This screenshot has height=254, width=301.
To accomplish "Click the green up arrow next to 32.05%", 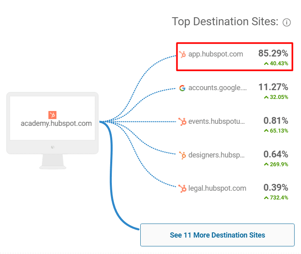I will click(266, 97).
